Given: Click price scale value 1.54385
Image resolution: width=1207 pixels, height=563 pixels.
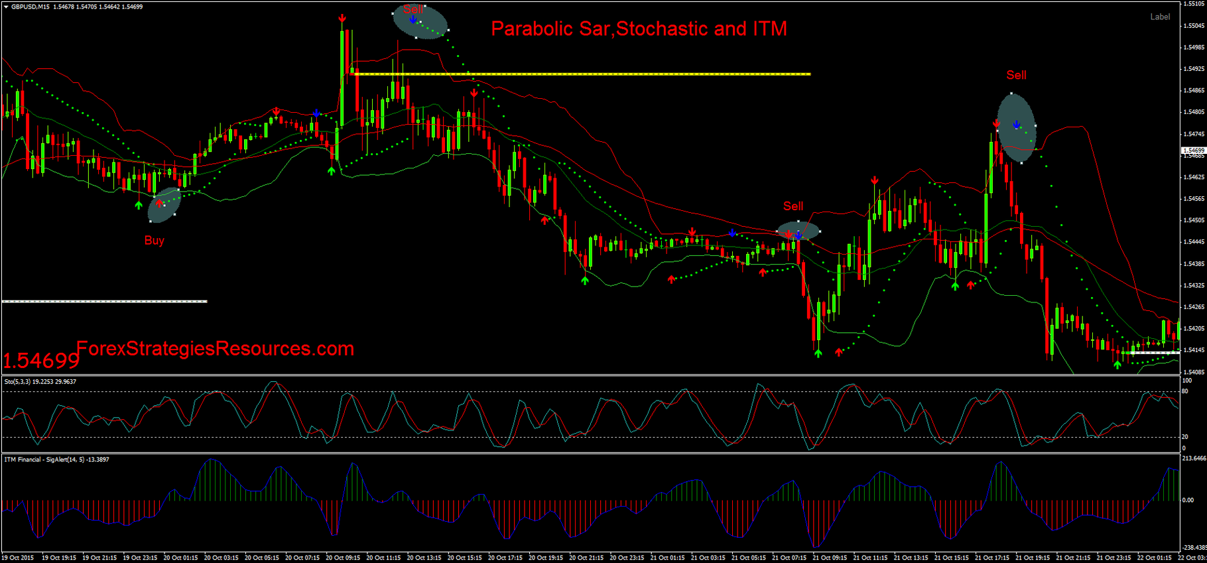Looking at the screenshot, I should (x=1194, y=264).
